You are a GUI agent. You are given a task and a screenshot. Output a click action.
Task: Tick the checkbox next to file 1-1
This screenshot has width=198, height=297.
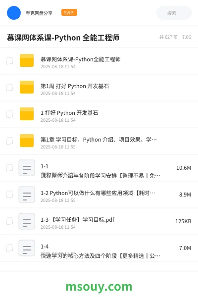tap(9, 168)
